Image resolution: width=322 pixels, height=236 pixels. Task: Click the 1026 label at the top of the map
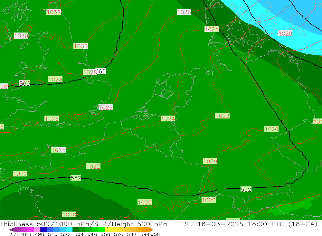coord(184,12)
